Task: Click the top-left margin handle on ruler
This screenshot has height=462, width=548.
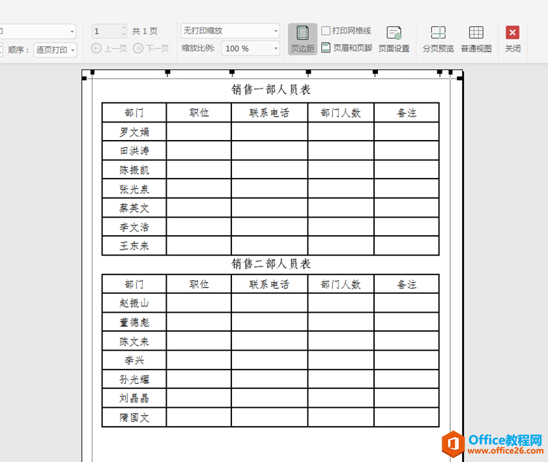Action: point(93,72)
